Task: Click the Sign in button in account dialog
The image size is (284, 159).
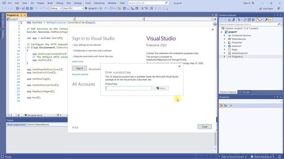Action: point(79,68)
